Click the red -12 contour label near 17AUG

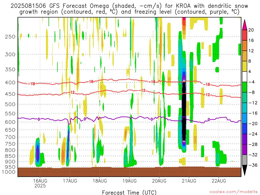[71, 92]
